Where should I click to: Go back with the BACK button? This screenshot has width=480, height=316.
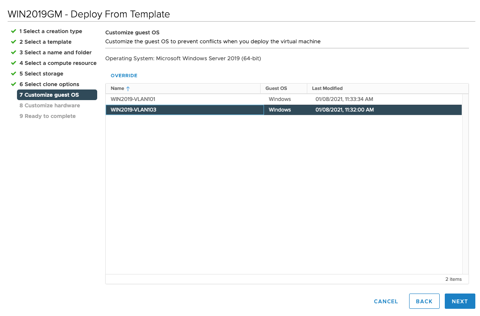[x=424, y=302]
